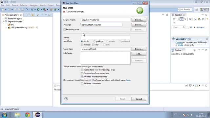The width and height of the screenshot is (210, 118).
Task: Click the New Java Package toolbar icon
Action: coord(51,10)
